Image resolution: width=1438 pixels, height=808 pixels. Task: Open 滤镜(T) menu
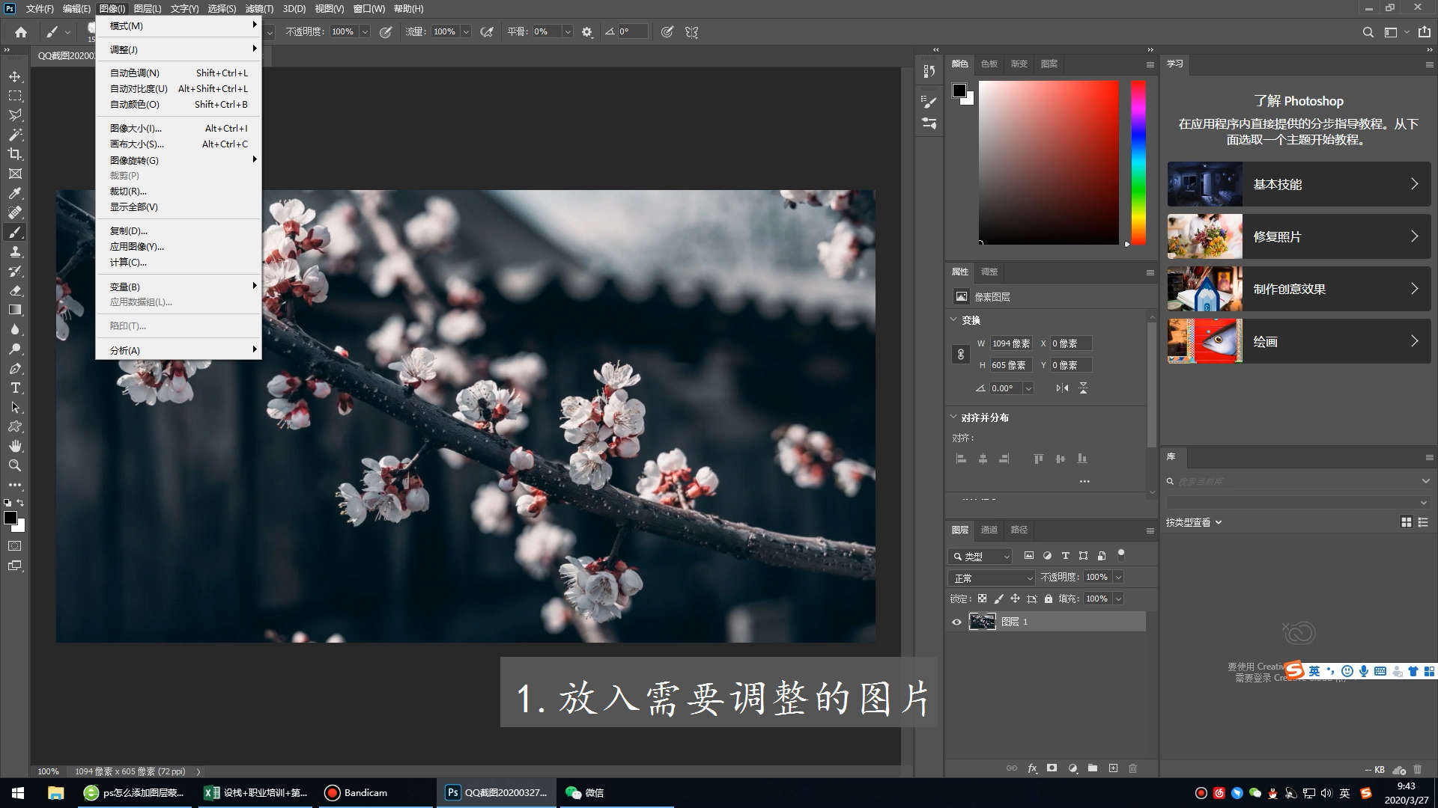259,8
